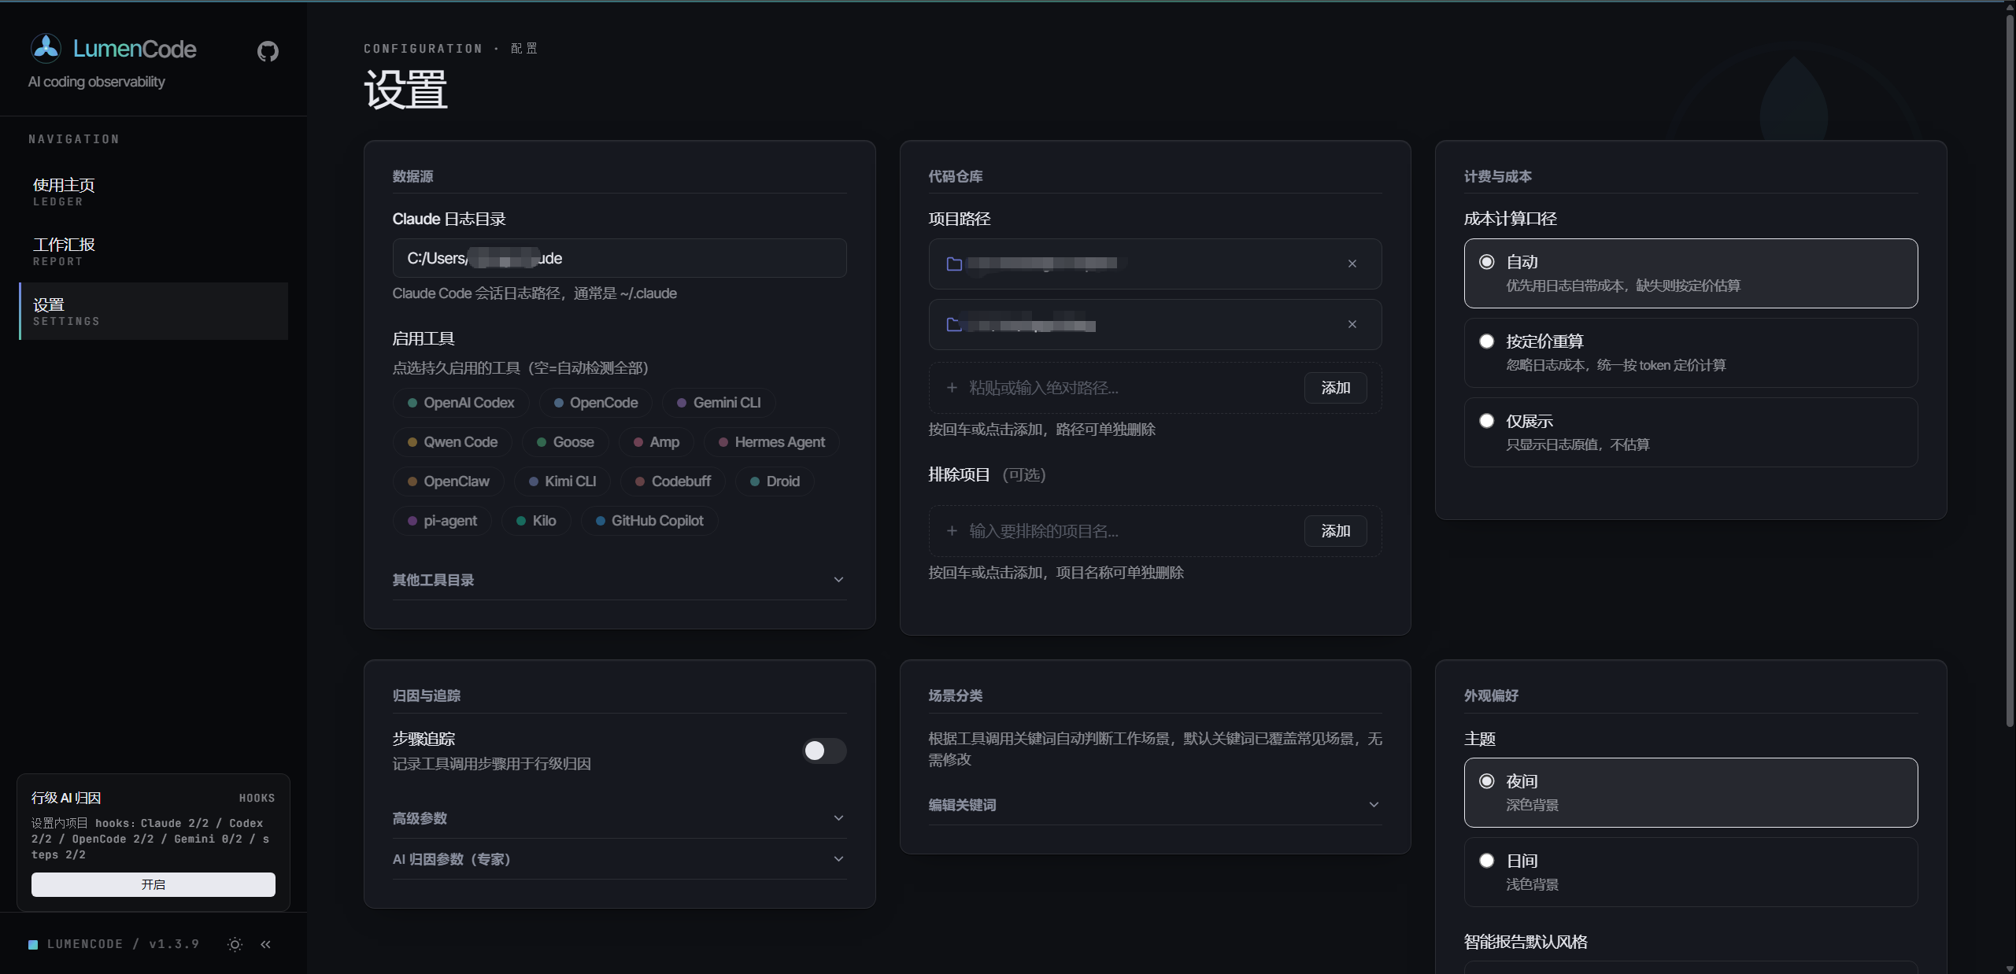Select the 自动 cost calculation option
The image size is (2016, 974).
pos(1691,273)
